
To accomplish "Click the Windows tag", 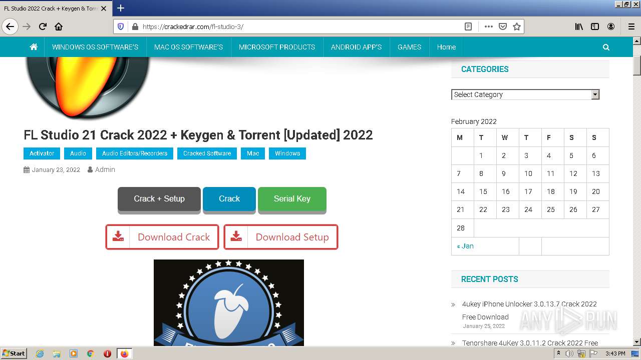I will (x=287, y=153).
